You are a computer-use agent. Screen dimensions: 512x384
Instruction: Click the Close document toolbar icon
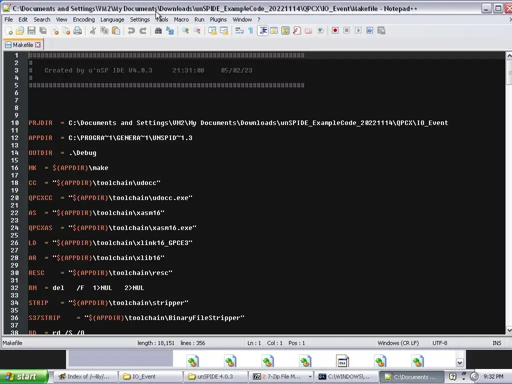pos(54,30)
